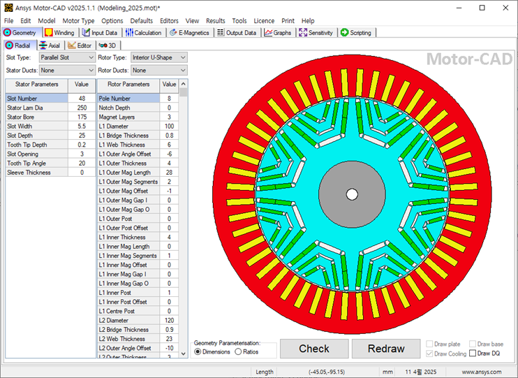Click the Stator Parameters column header
The height and width of the screenshot is (378, 518).
[37, 85]
